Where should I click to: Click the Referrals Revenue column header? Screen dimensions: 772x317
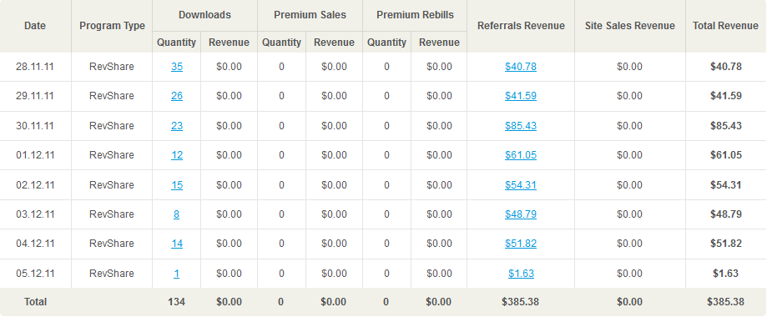(521, 26)
